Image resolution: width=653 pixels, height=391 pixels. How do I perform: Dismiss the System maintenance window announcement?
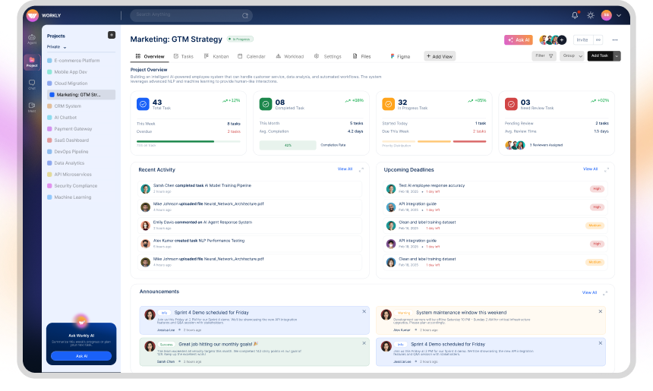(x=601, y=311)
